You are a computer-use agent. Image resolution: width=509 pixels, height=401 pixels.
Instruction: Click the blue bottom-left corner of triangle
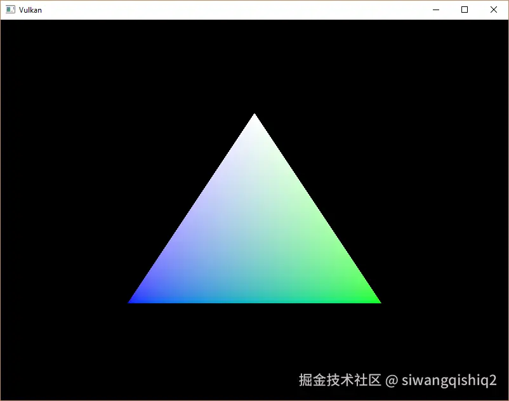(133, 299)
